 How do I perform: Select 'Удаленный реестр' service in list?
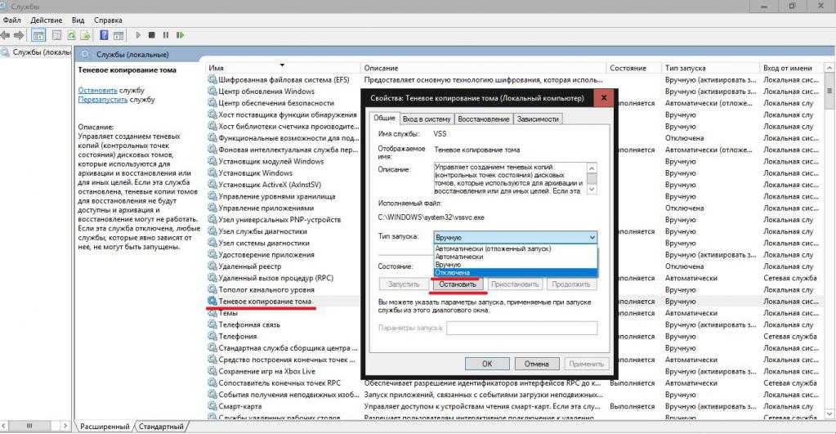point(249,266)
